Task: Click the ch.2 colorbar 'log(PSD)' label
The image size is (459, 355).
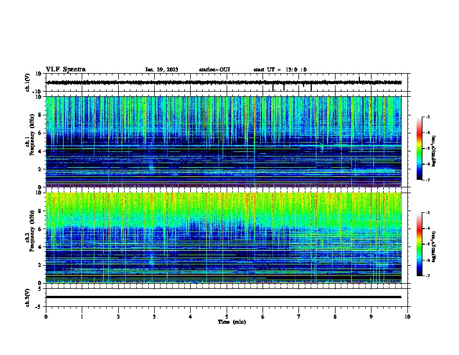Action: [434, 247]
